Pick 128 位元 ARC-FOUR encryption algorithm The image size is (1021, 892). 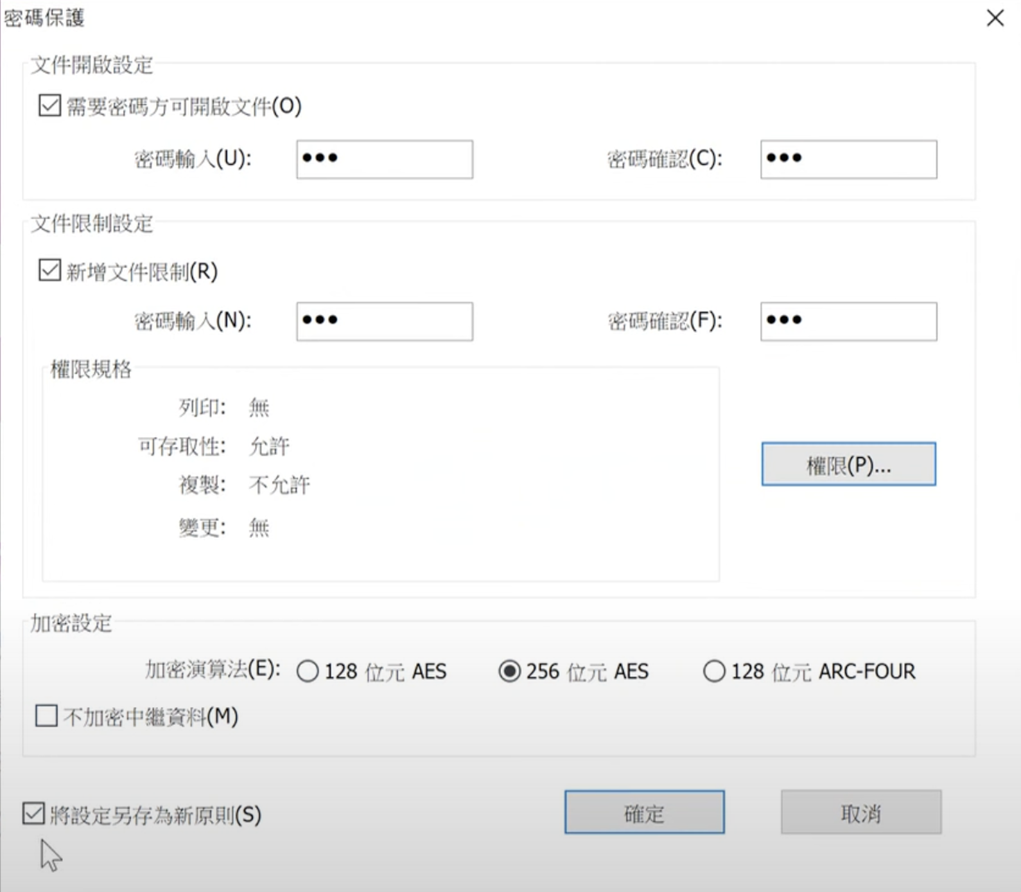click(x=713, y=672)
